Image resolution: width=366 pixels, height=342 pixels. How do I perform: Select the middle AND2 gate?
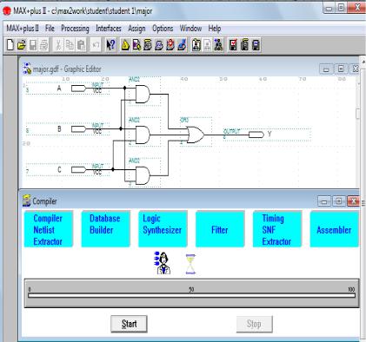pyautogui.click(x=143, y=135)
